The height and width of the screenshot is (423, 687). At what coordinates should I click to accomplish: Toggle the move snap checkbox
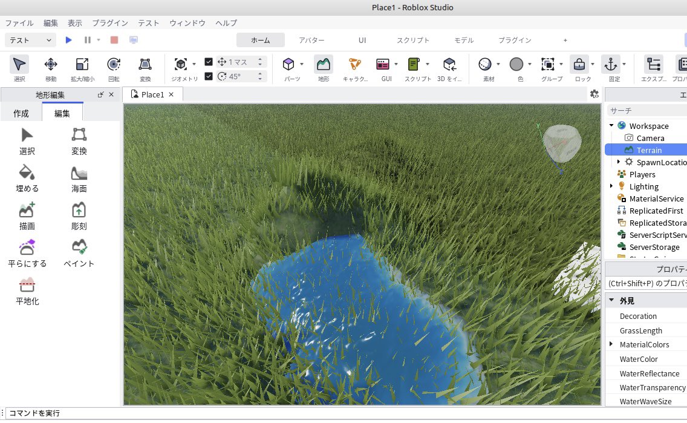pyautogui.click(x=209, y=62)
